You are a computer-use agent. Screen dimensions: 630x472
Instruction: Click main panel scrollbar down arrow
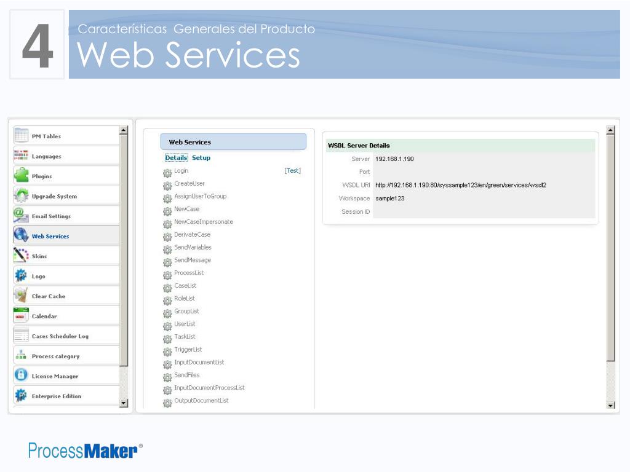[x=611, y=405]
